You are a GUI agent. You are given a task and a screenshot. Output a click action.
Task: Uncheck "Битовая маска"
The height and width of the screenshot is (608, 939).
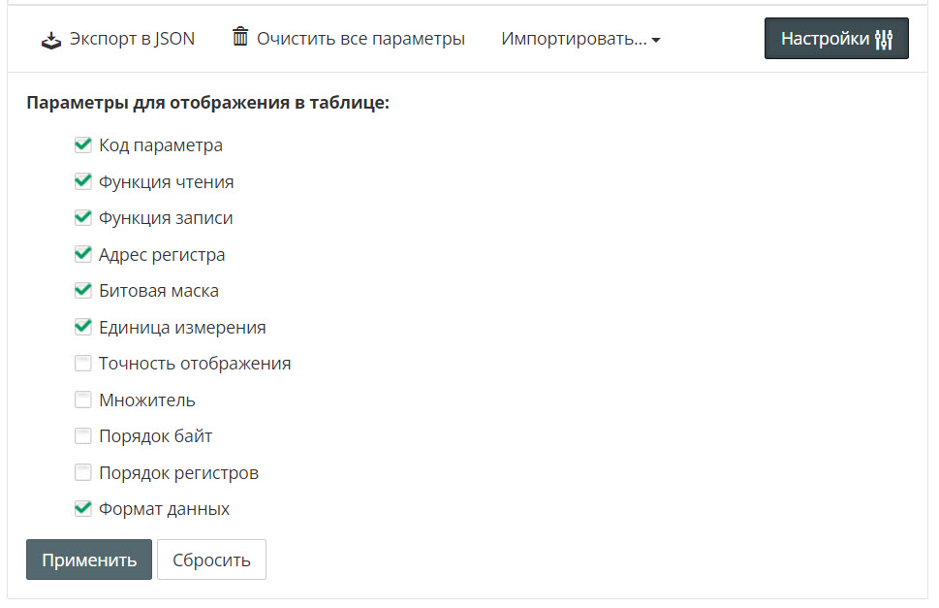83,290
